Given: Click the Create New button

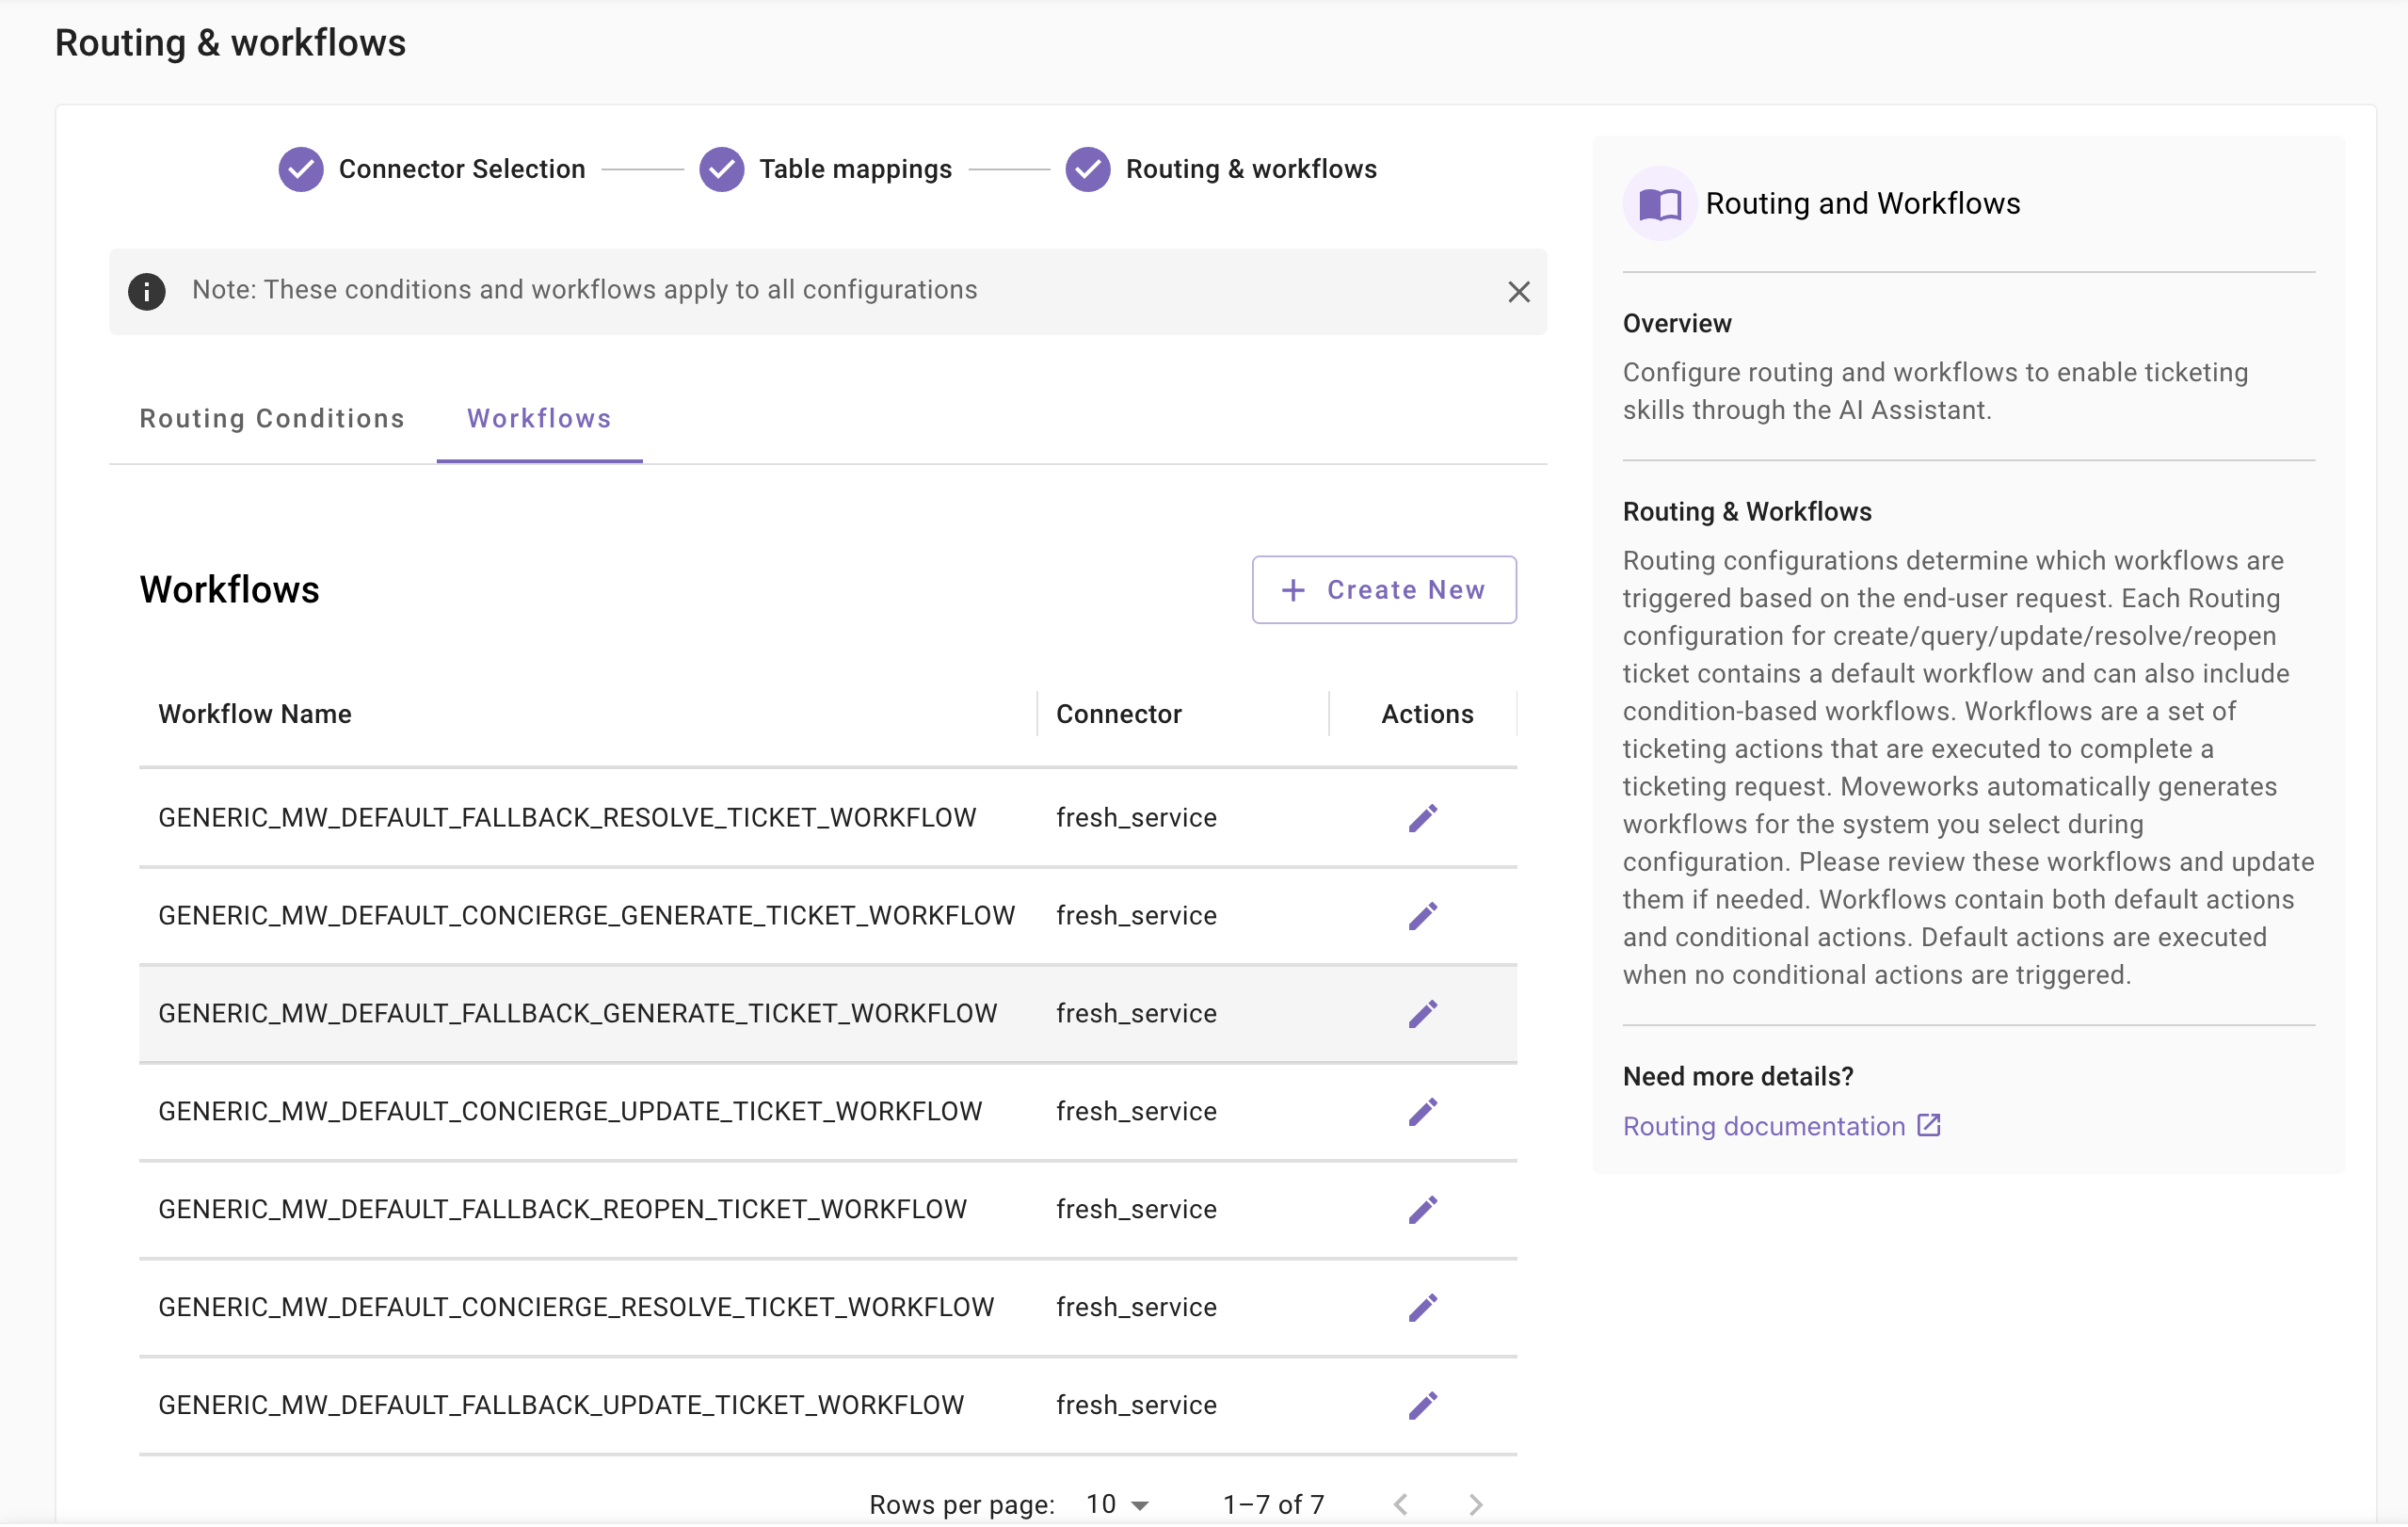Looking at the screenshot, I should click(1383, 590).
